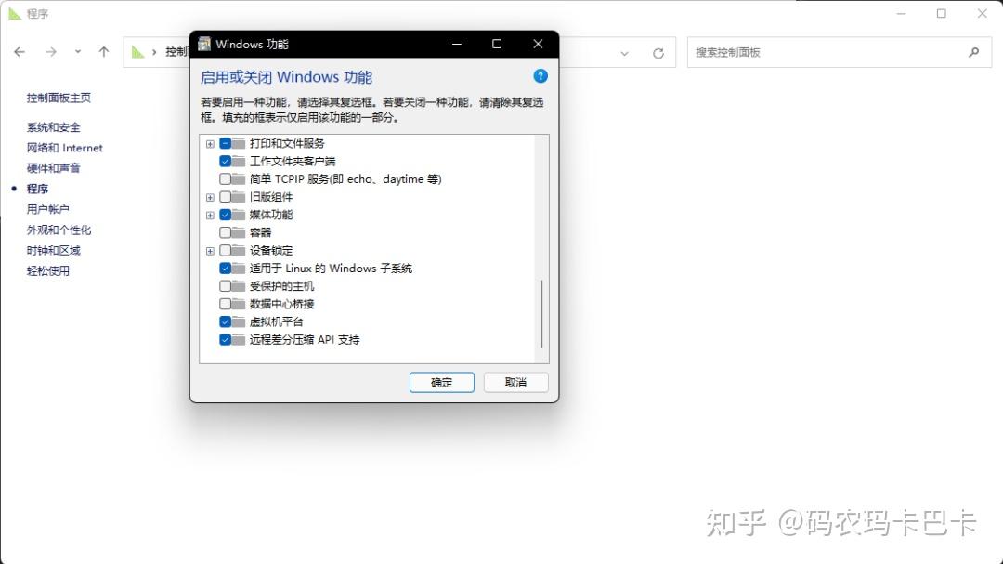Uncheck 虚拟机平台 checkbox
The width and height of the screenshot is (1003, 564).
click(x=225, y=322)
